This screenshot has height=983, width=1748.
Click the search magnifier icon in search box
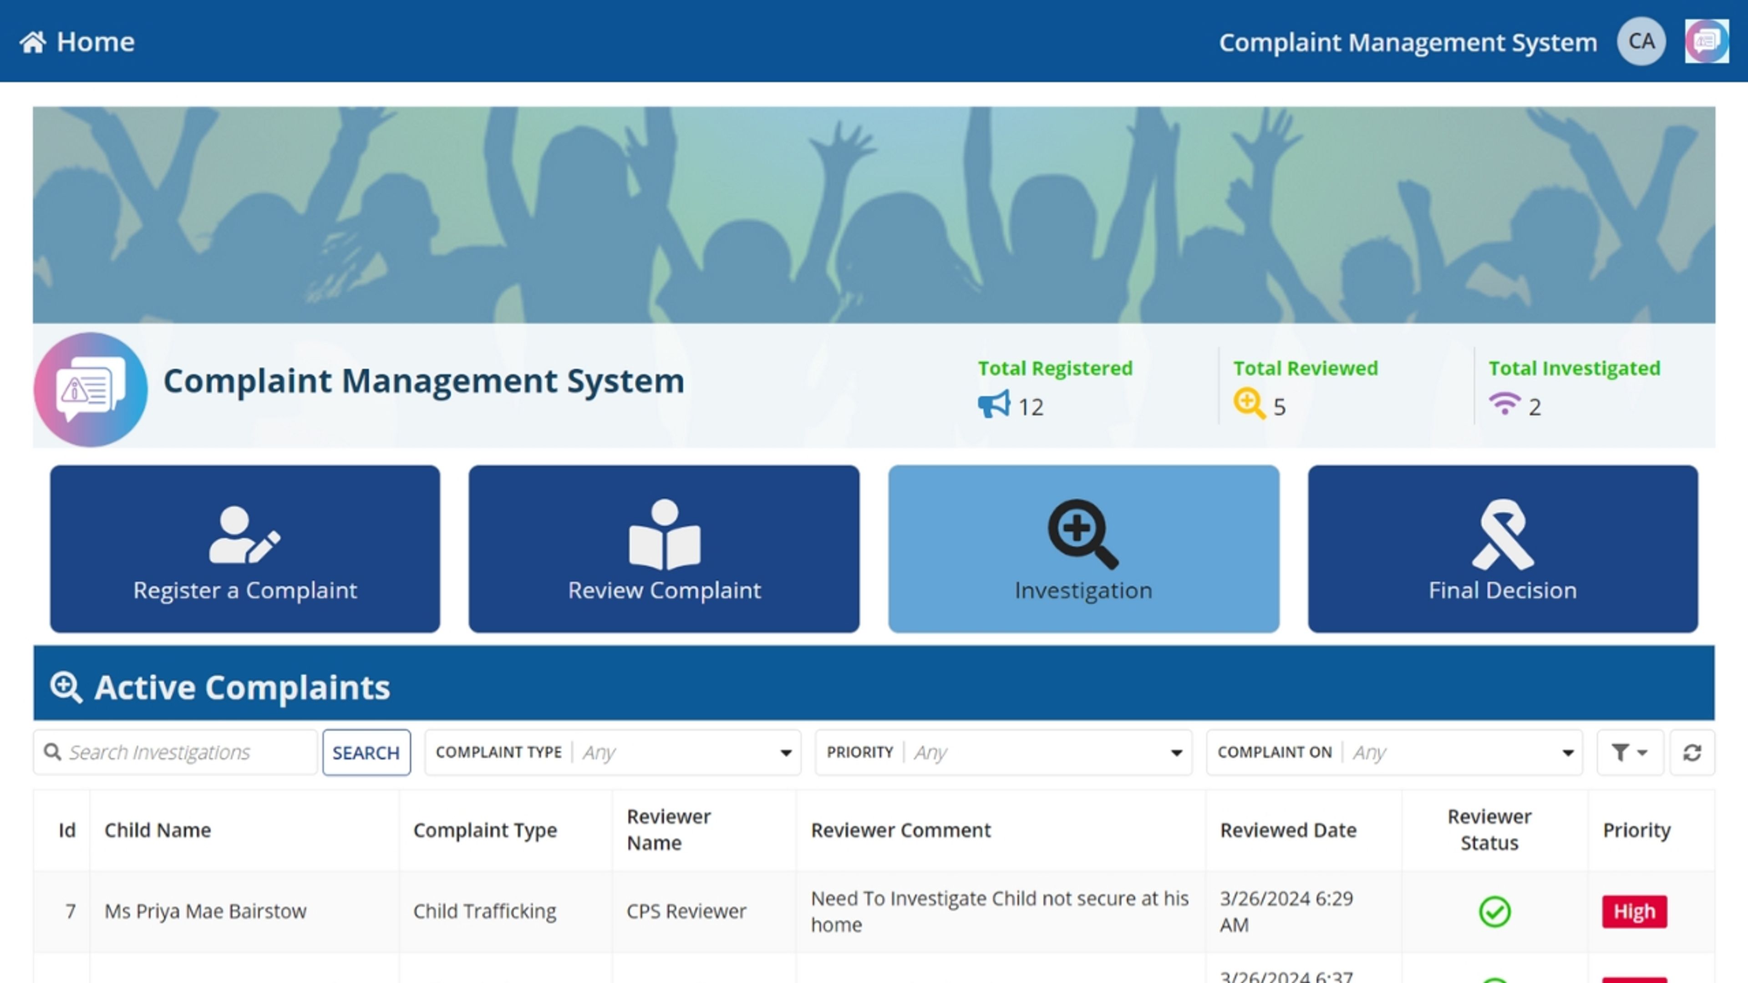point(52,752)
